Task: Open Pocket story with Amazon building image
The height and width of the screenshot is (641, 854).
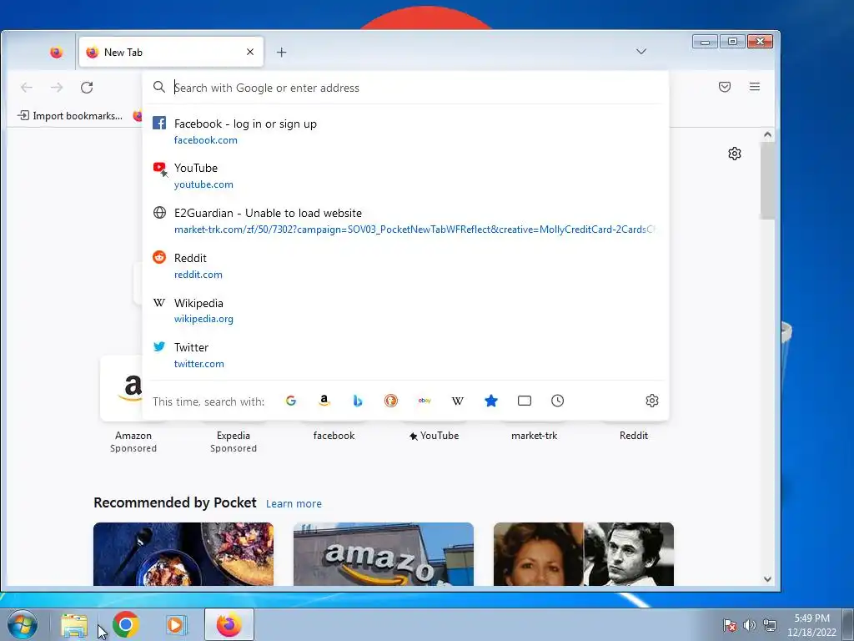Action: pos(384,554)
